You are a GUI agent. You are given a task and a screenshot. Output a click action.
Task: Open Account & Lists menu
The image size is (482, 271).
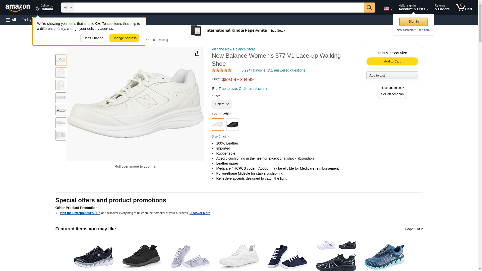point(413,8)
